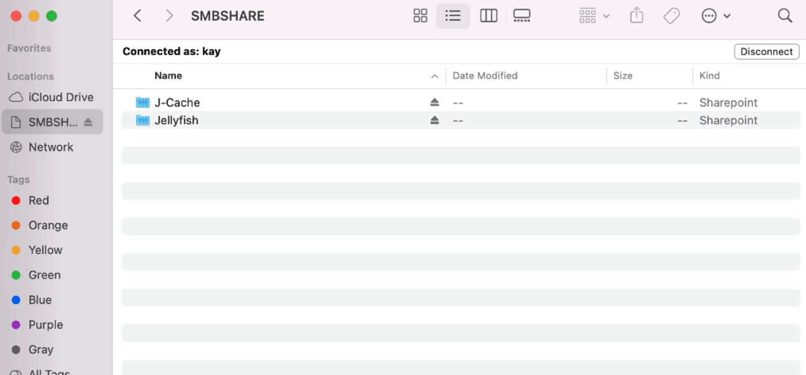Image resolution: width=806 pixels, height=375 pixels.
Task: Select Network in the sidebar
Action: pos(51,147)
